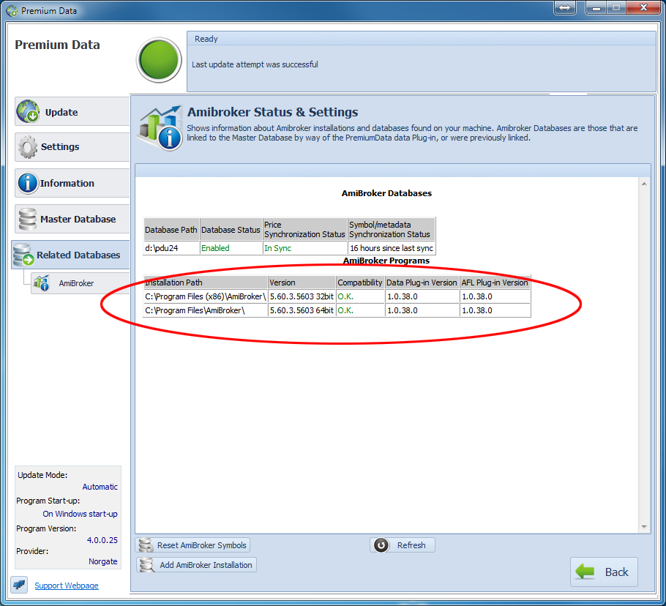Click the Last update attempt was successful message

pyautogui.click(x=255, y=64)
